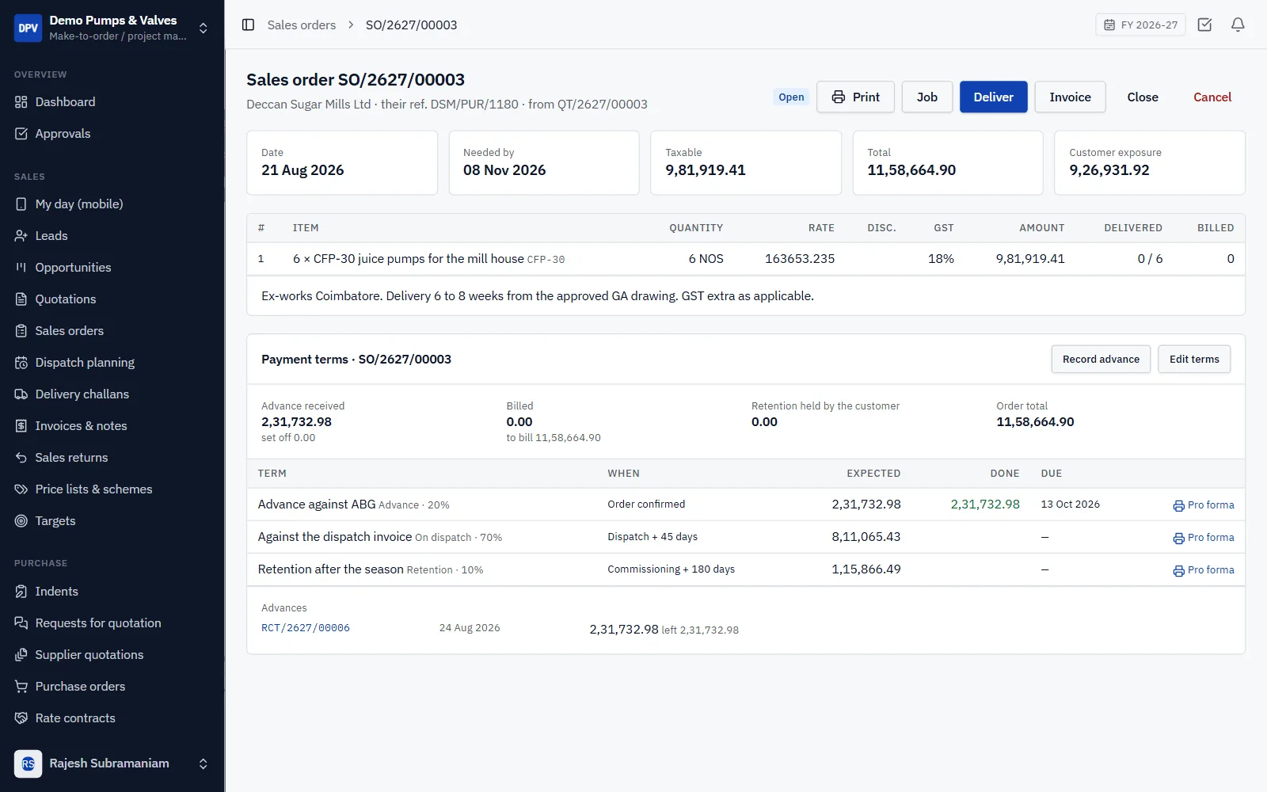
Task: Click the Quotations document icon
Action: coord(21,299)
